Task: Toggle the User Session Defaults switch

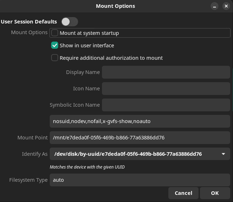Action: tap(69, 22)
